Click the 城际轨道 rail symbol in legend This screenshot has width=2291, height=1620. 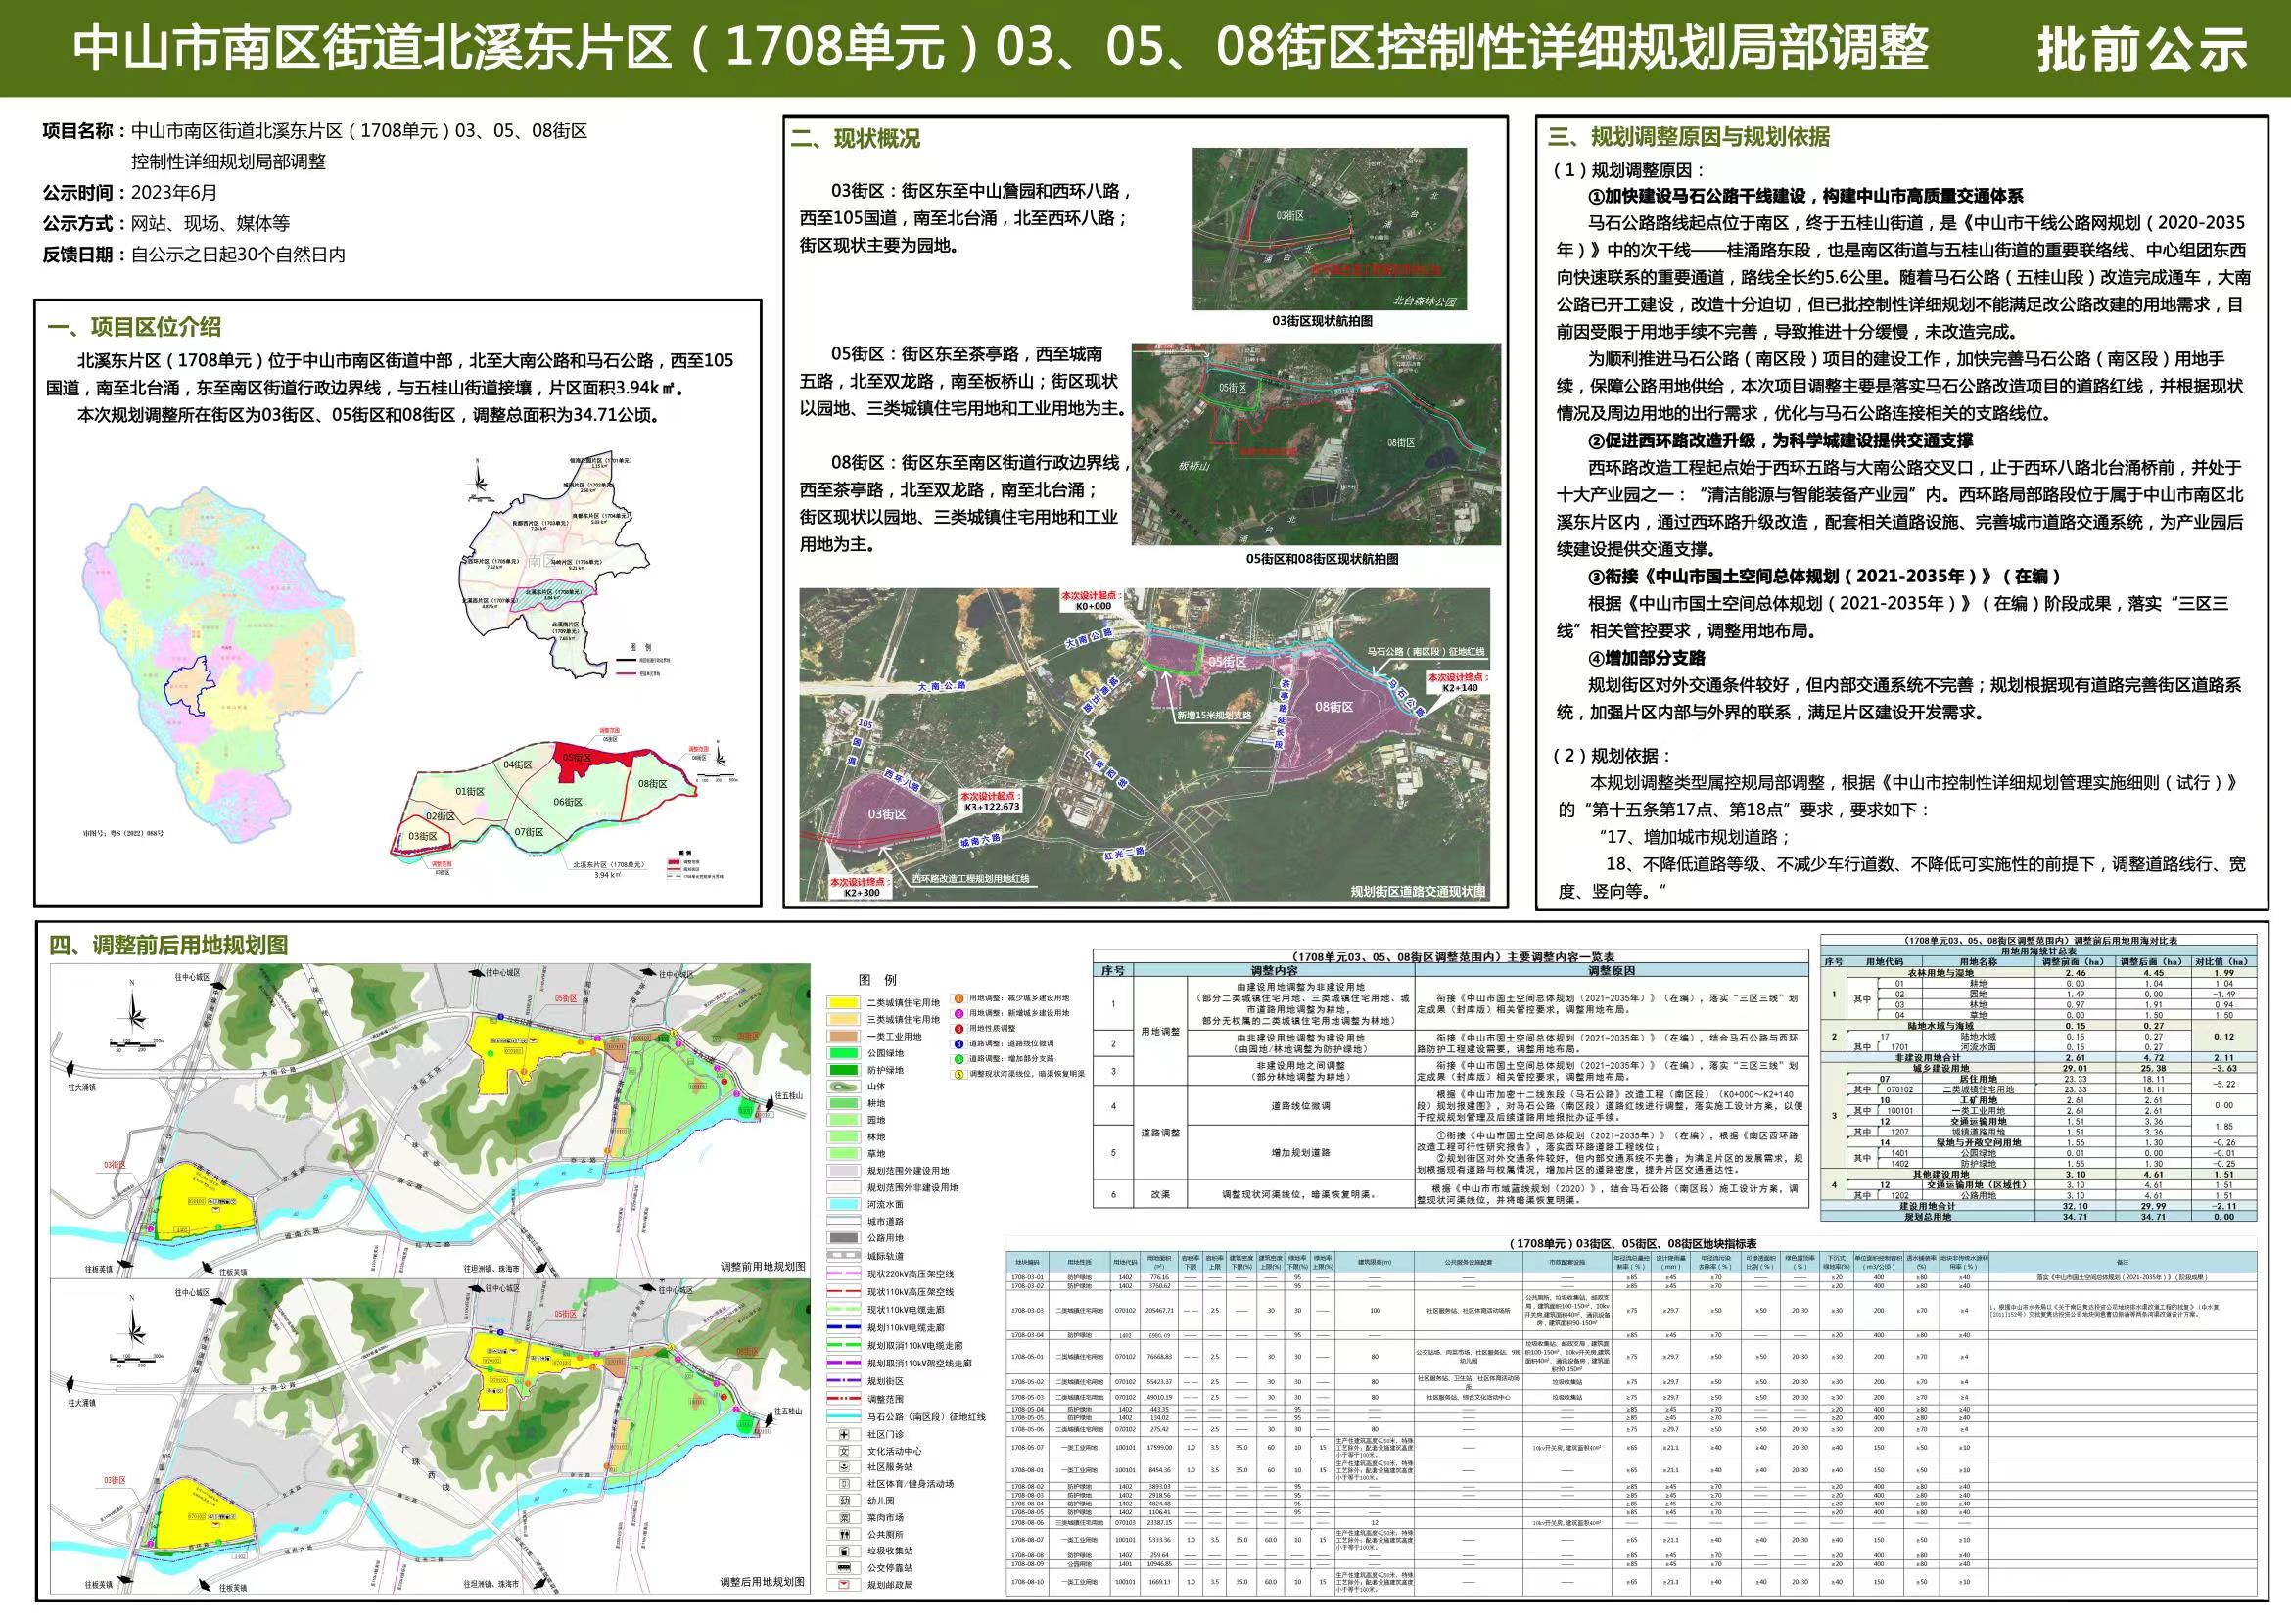(x=844, y=1256)
